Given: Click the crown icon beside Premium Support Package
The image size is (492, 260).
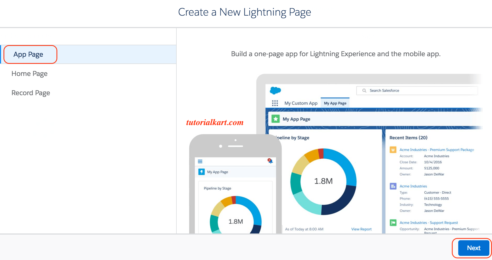Looking at the screenshot, I should point(393,149).
